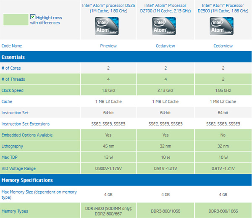Select the D2500 threads value 2
The image size is (252, 218).
point(223,79)
